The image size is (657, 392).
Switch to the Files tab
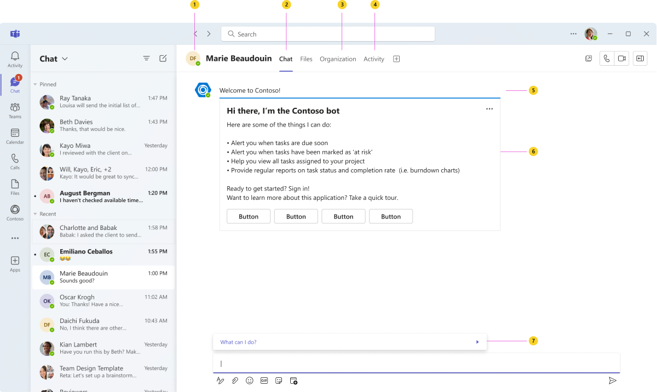pos(306,59)
